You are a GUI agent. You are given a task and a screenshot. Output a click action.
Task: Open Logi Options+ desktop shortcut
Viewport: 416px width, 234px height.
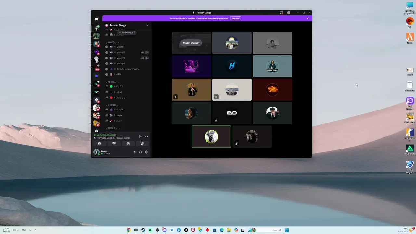(410, 103)
